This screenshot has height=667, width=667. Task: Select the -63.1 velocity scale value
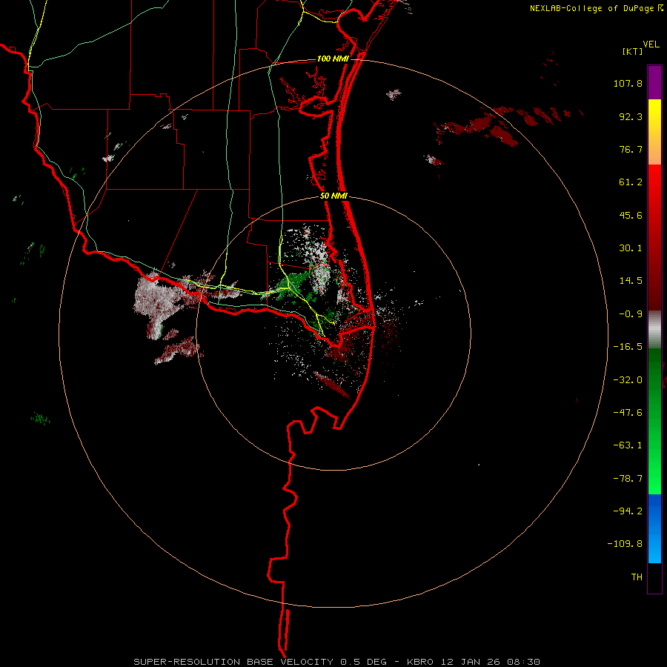coord(628,445)
